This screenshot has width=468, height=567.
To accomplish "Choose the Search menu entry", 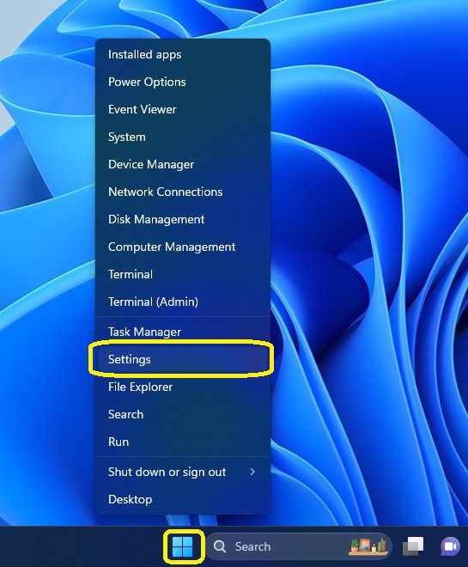I will tap(183, 414).
